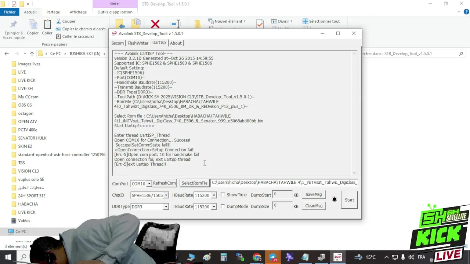Select the VISION CL3 folder
This screenshot has height=264, width=470.
[28, 171]
